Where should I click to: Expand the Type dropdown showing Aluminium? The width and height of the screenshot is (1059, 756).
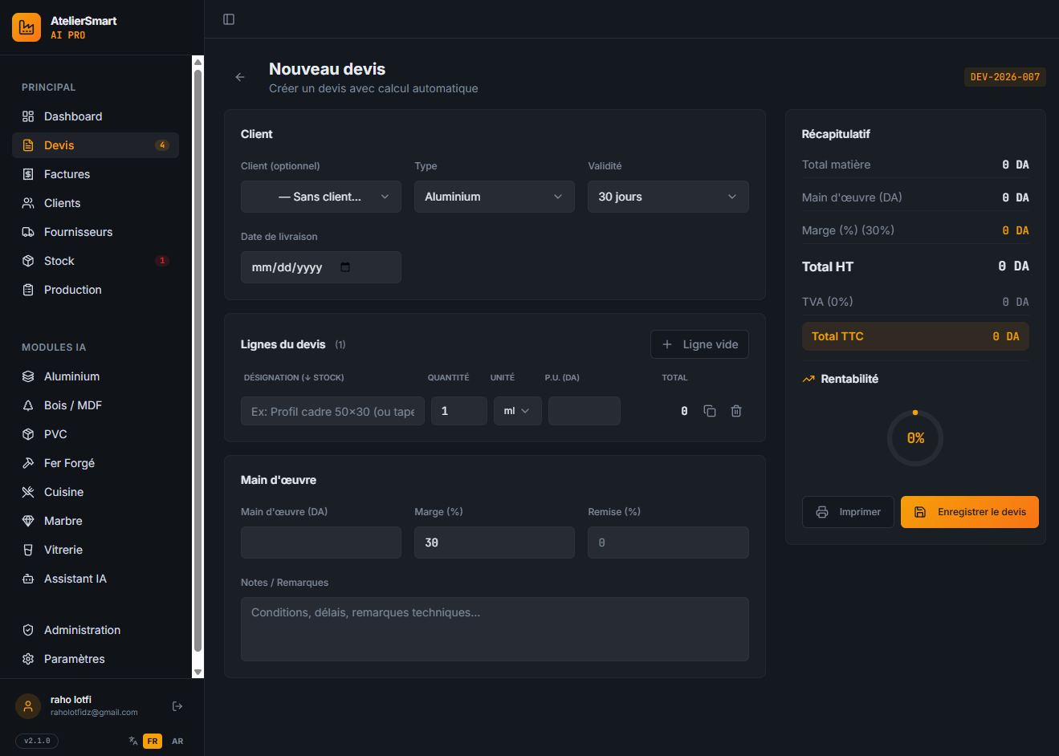pos(494,197)
